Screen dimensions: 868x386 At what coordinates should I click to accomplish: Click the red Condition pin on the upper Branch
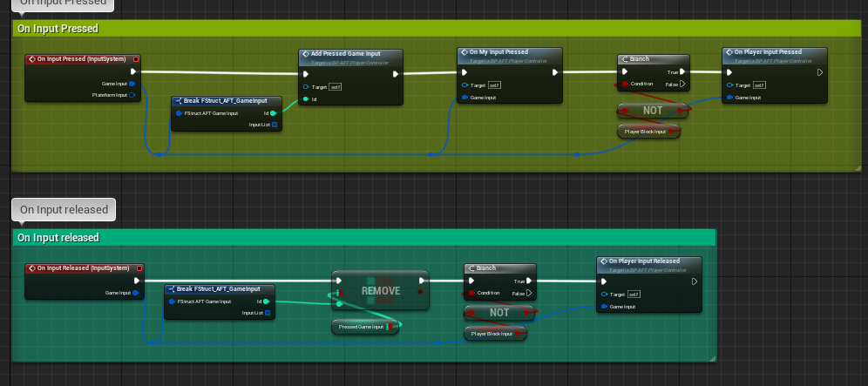coord(624,85)
